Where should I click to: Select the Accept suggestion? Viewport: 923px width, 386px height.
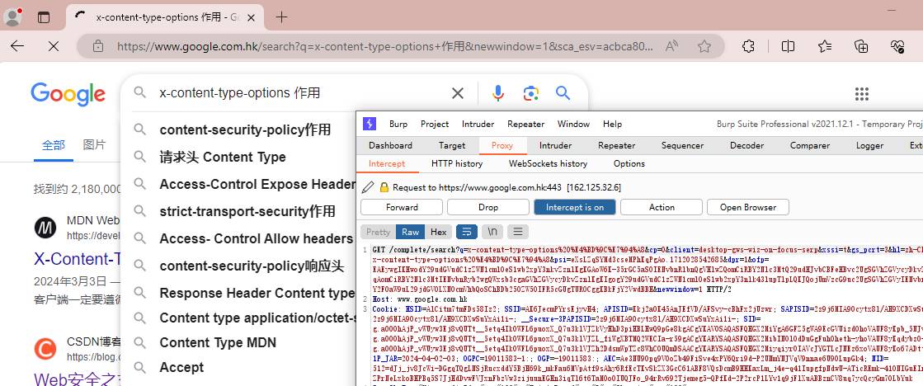182,367
